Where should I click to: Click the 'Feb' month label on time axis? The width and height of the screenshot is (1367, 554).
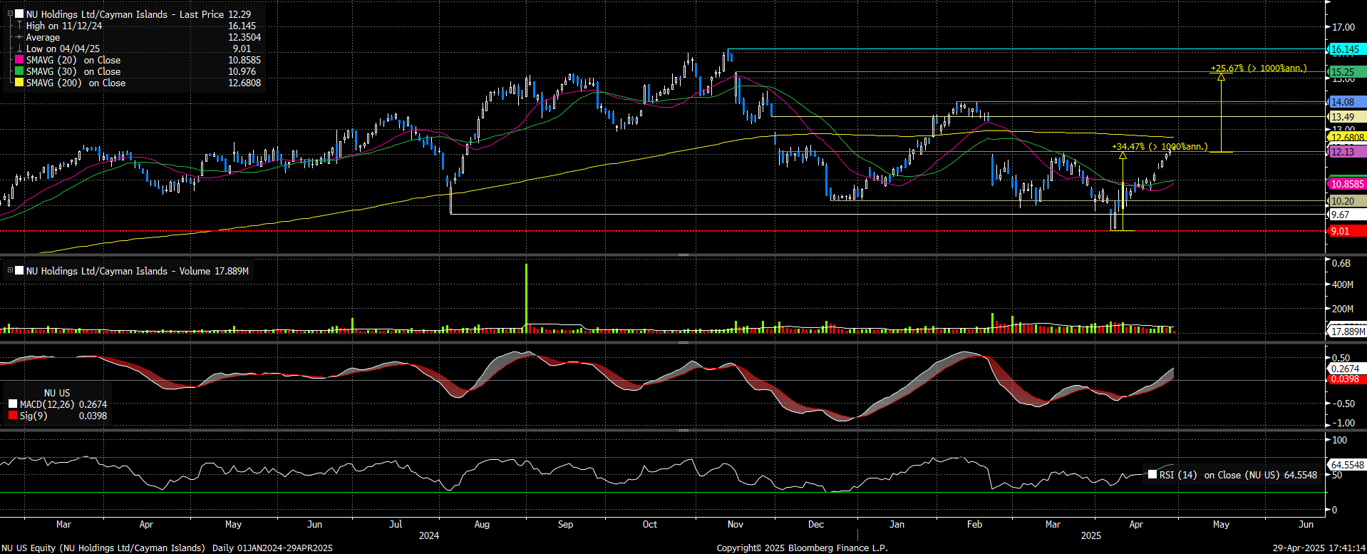pos(974,524)
